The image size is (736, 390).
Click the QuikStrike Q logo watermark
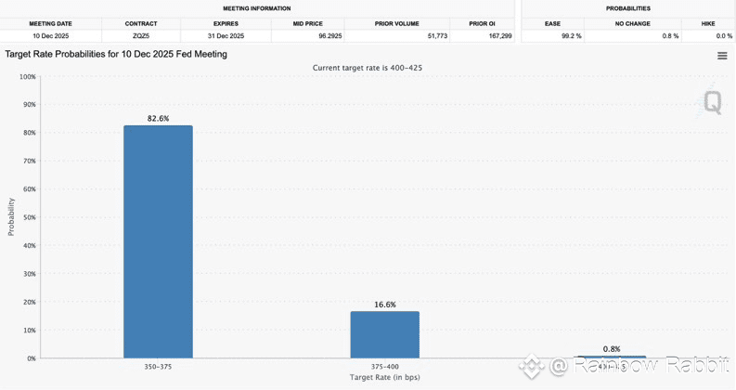(710, 100)
